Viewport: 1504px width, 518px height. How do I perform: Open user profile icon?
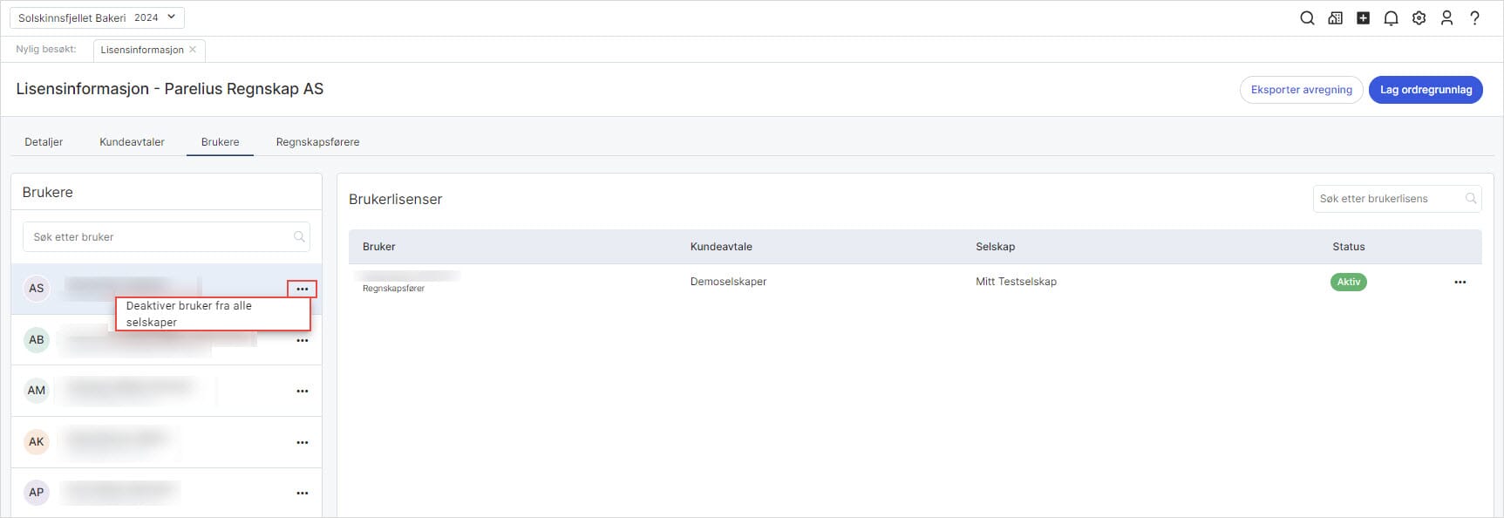(1446, 18)
